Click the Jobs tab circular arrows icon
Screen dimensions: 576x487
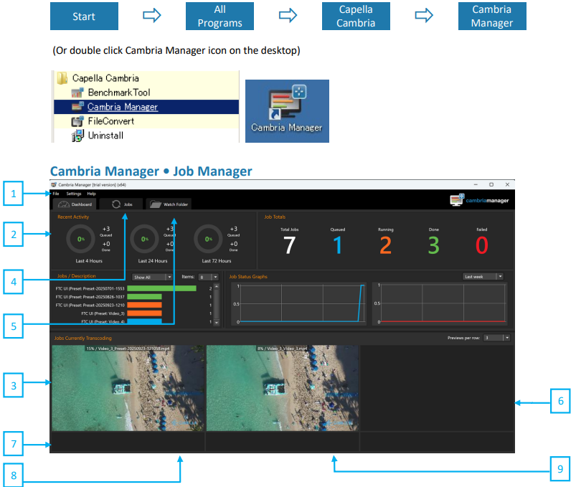[115, 204]
